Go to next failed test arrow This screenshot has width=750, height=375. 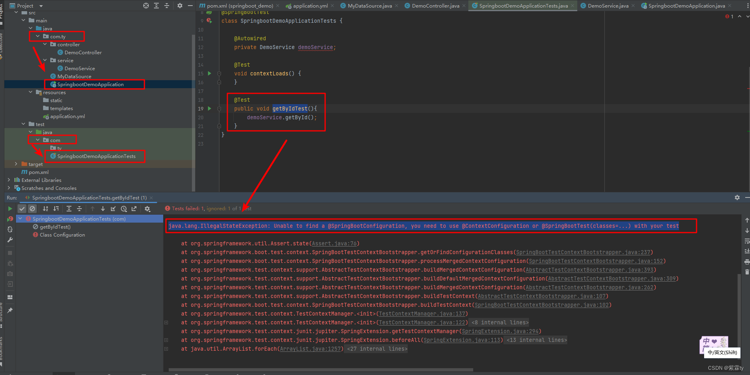coord(103,209)
